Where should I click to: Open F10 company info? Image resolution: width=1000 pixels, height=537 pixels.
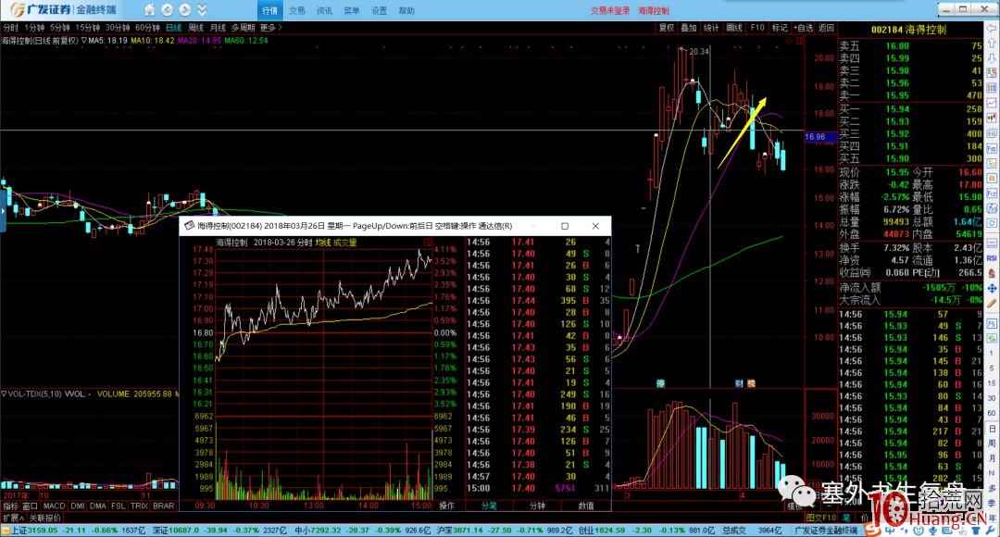[x=757, y=28]
